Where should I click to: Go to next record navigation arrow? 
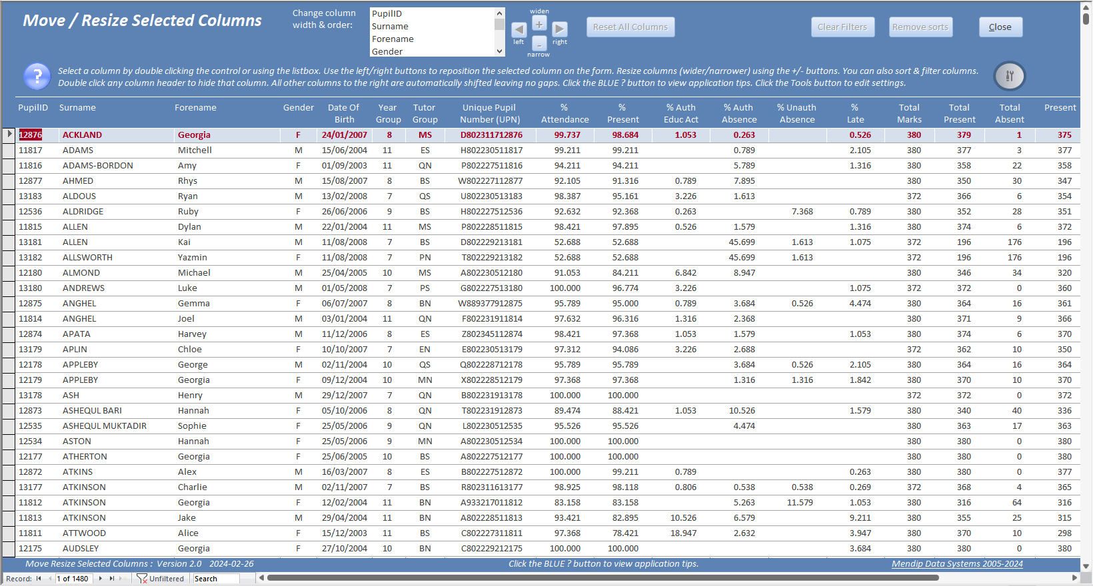(x=101, y=579)
